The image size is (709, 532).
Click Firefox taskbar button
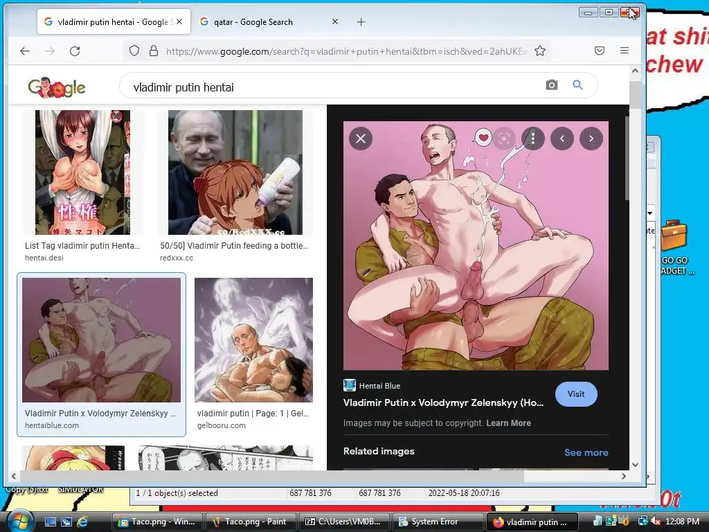click(x=532, y=522)
